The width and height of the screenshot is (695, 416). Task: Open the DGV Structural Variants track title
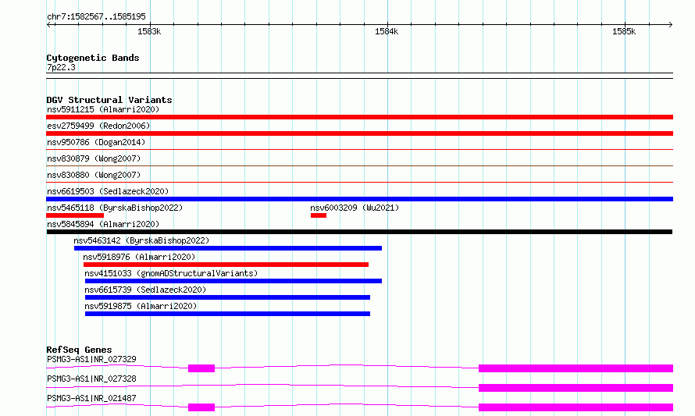click(x=109, y=100)
